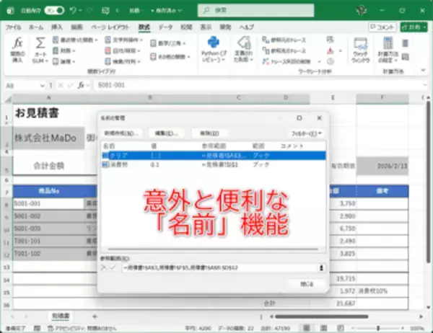
Task: Click the worksheet vertical scrollbar
Action: [428, 182]
